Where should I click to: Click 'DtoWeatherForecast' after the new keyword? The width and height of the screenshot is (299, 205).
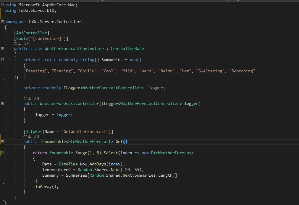click(172, 153)
